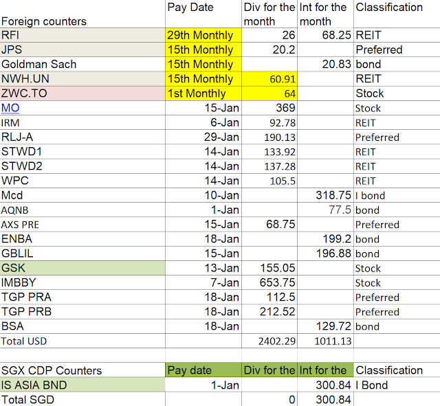The height and width of the screenshot is (406, 440).
Task: Click the AXS PRE cell
Action: click(x=82, y=225)
